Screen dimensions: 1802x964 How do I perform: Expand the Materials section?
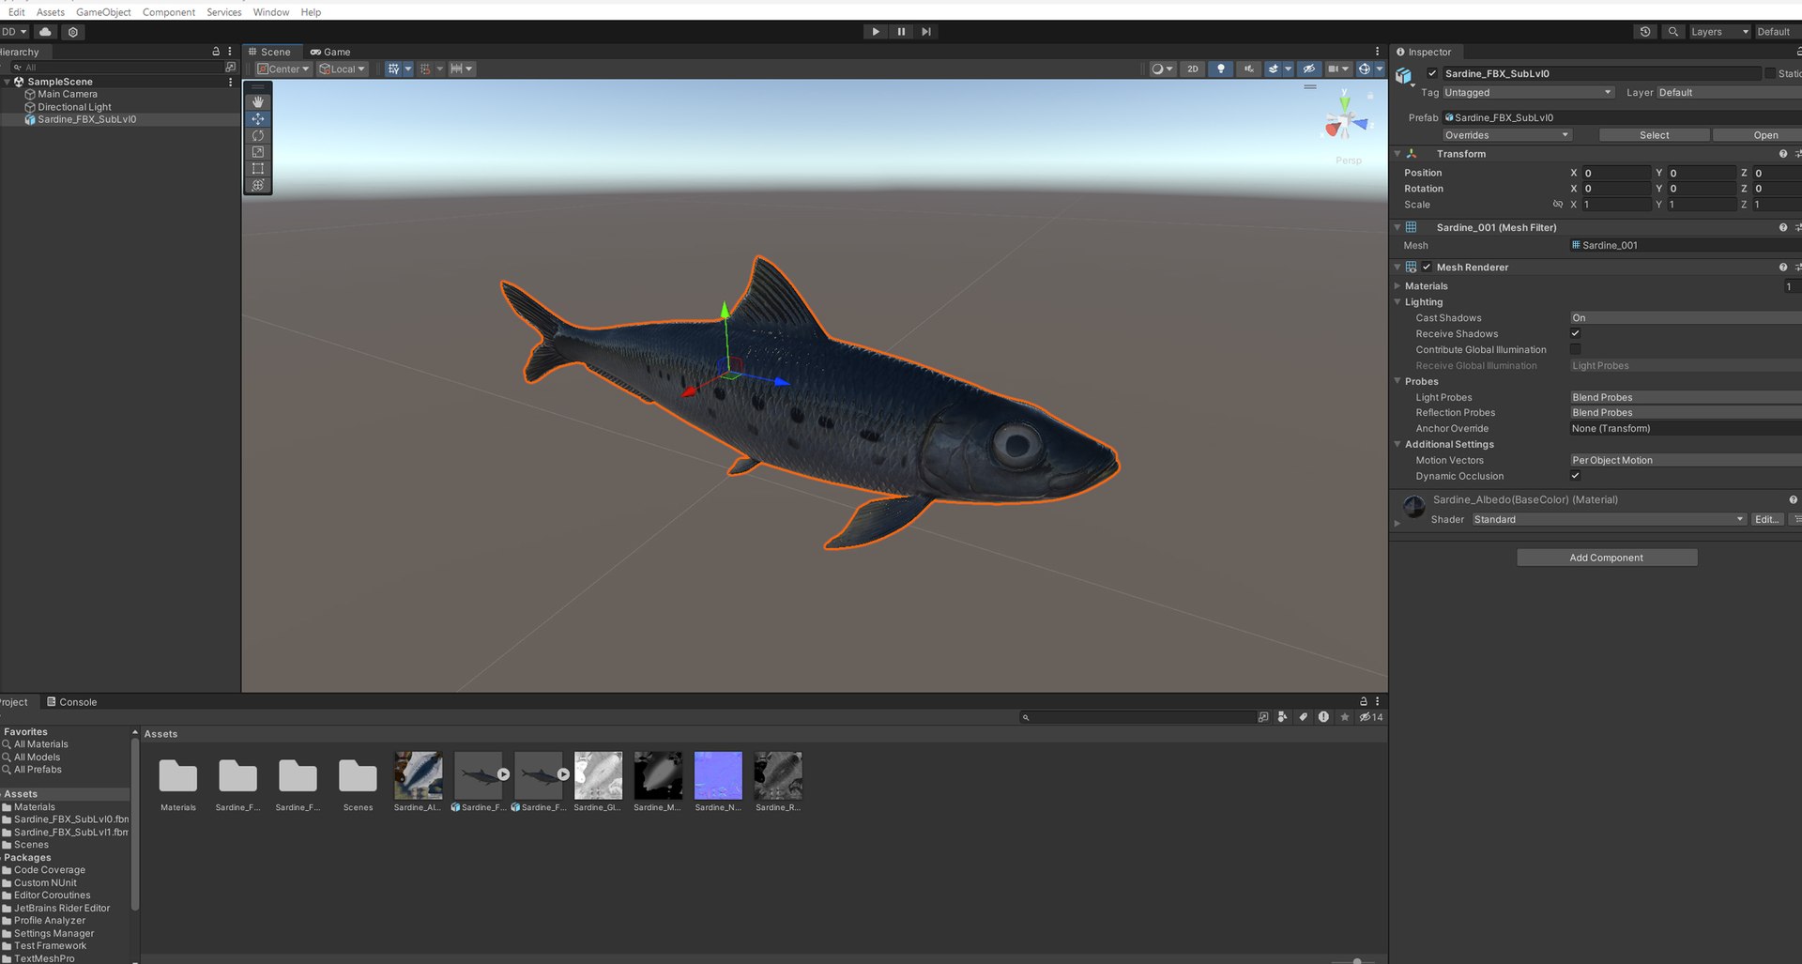tap(1397, 286)
